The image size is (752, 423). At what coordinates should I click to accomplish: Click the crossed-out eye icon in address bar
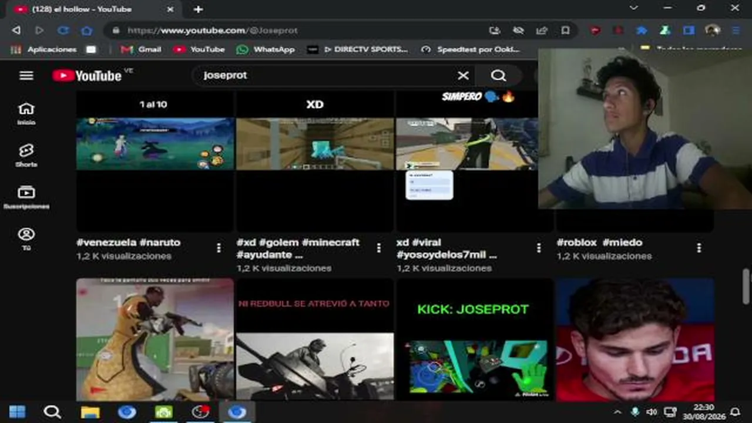coord(518,30)
